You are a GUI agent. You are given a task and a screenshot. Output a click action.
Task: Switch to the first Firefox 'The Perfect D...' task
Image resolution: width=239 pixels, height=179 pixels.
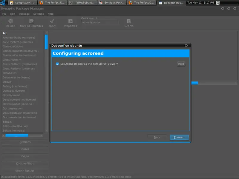pyautogui.click(x=52, y=3)
